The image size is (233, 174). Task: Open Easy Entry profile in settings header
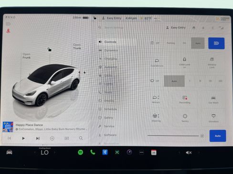[176, 28]
